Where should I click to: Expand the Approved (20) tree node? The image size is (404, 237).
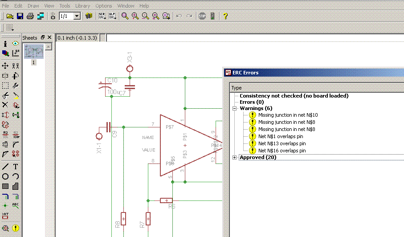tap(235, 157)
